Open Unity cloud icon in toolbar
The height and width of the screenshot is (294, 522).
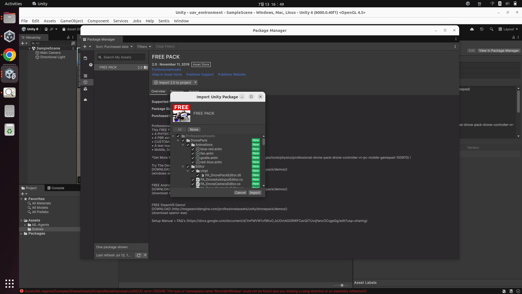coord(472,29)
